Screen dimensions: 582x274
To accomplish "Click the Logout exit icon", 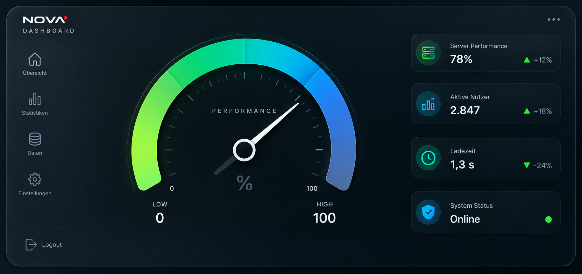I will [31, 245].
